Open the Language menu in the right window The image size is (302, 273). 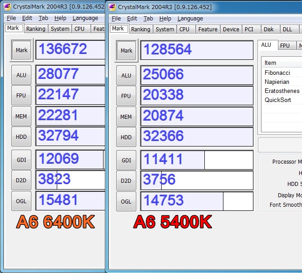(190, 19)
